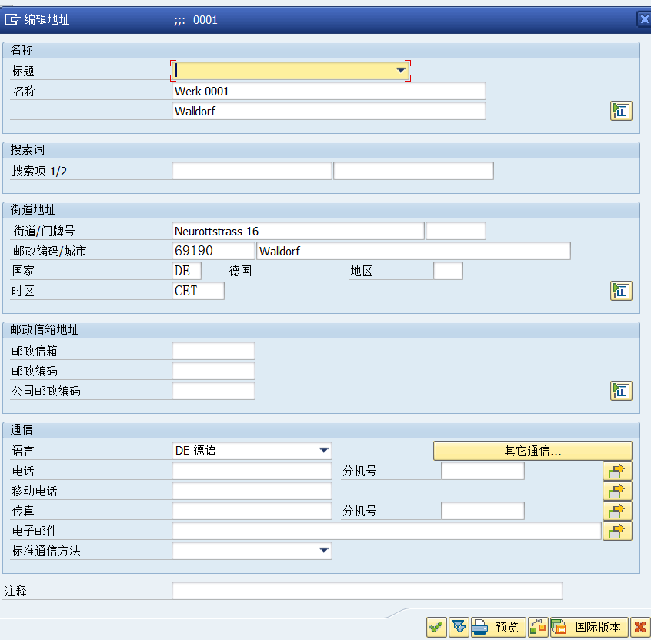Click the 国家 country field DE
651x640 pixels.
point(186,271)
